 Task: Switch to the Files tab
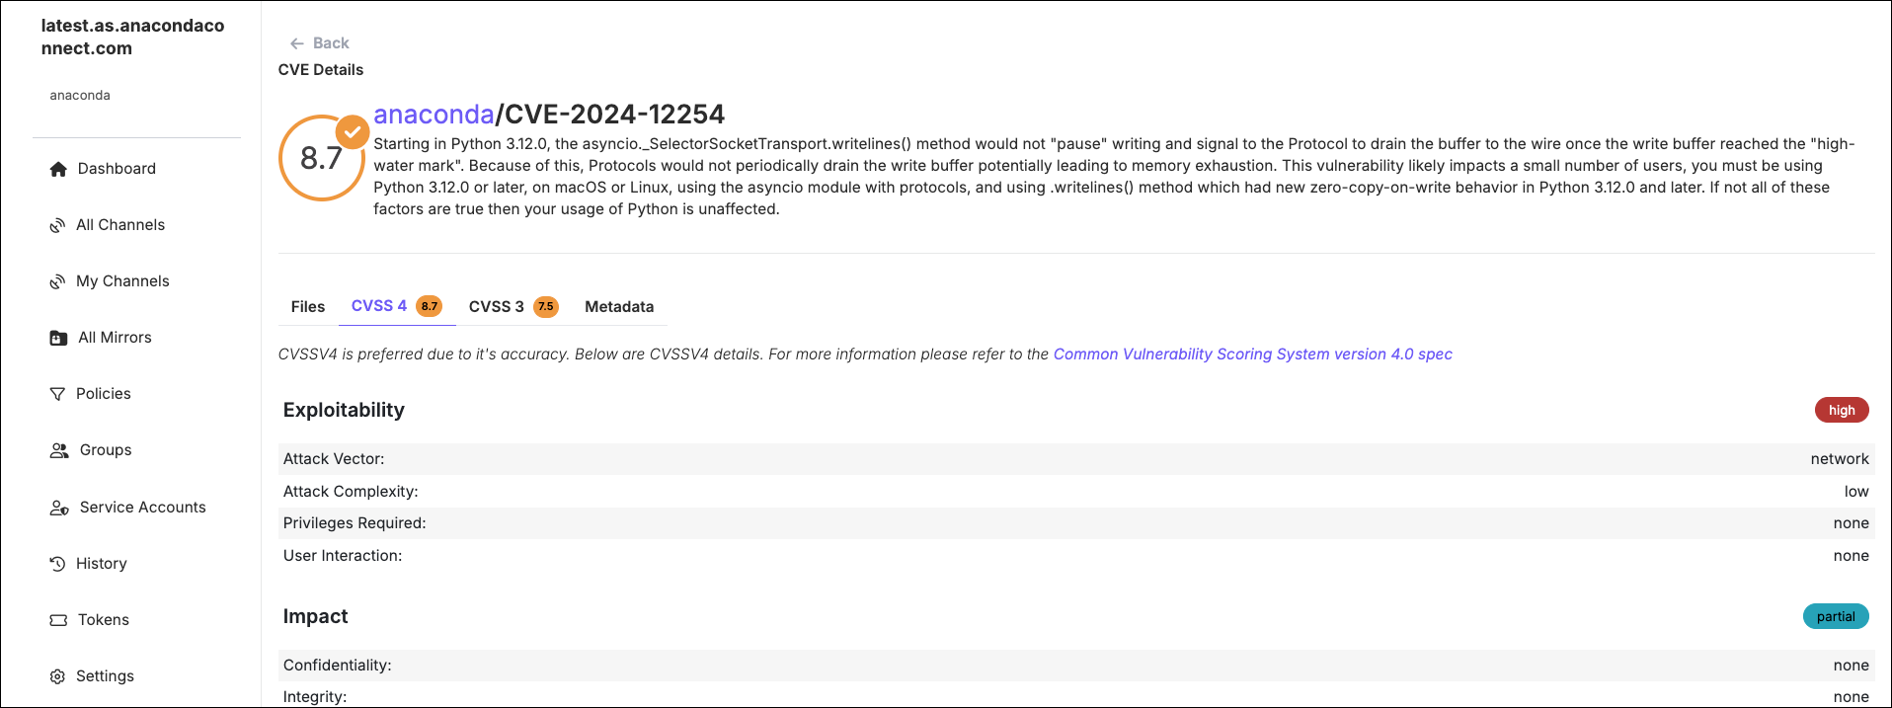click(308, 307)
